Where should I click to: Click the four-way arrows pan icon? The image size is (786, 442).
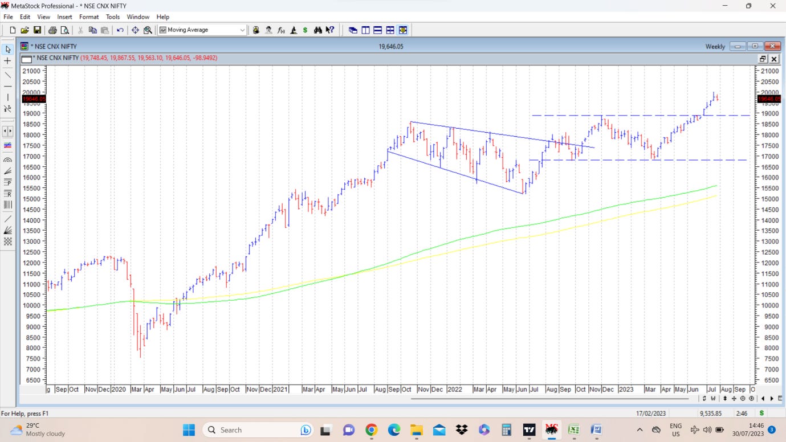tap(734, 399)
